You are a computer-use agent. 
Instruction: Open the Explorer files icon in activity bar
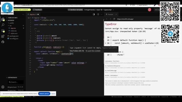tap(3, 19)
